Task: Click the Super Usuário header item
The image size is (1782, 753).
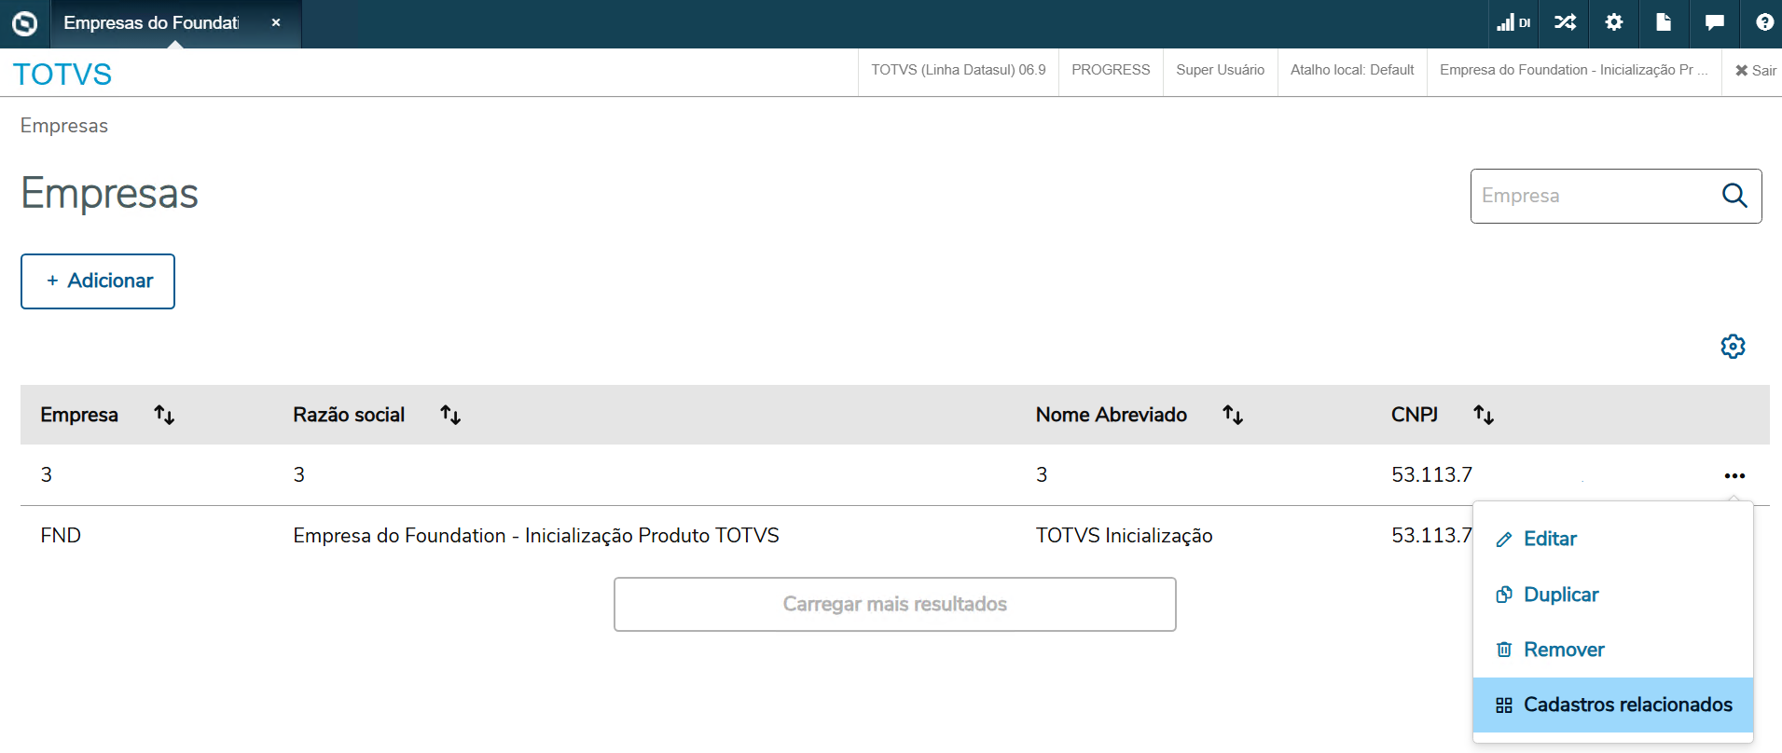Action: tap(1220, 70)
